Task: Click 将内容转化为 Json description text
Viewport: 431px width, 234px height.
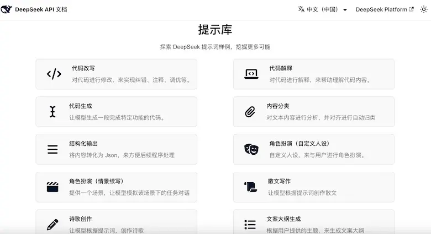Action: 122,155
